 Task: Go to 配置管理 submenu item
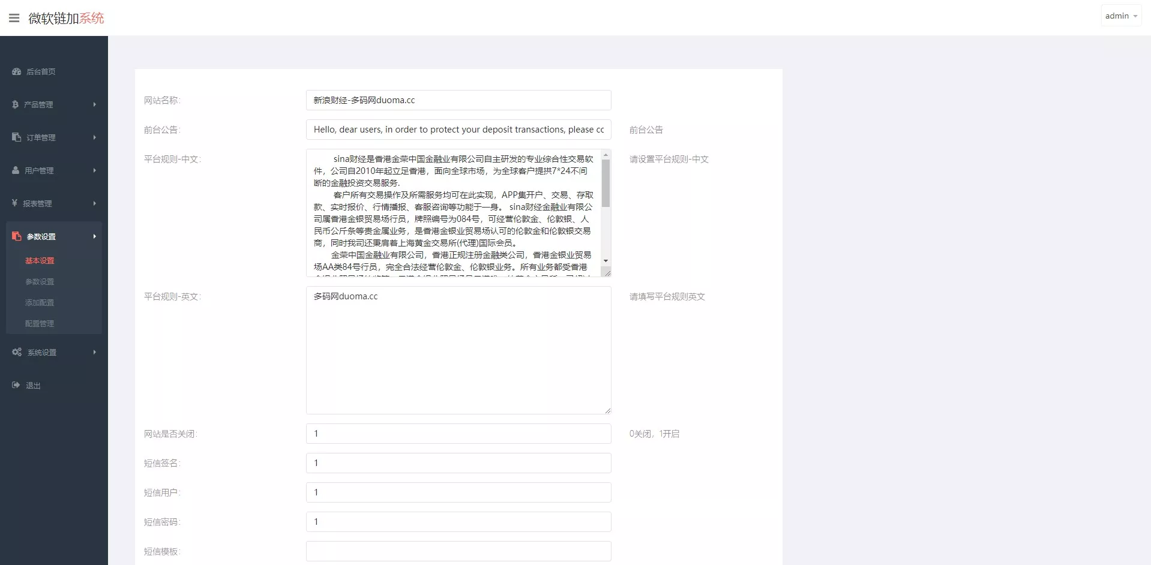(40, 323)
